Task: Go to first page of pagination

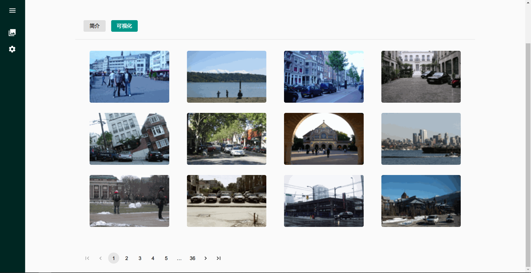Action: [x=87, y=258]
